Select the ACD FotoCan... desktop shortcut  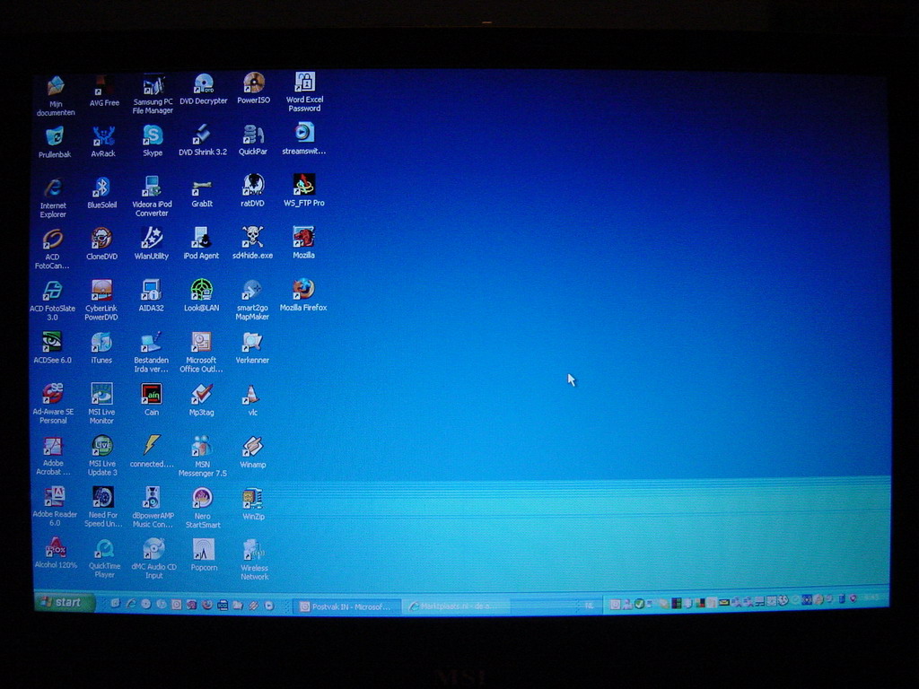[52, 249]
